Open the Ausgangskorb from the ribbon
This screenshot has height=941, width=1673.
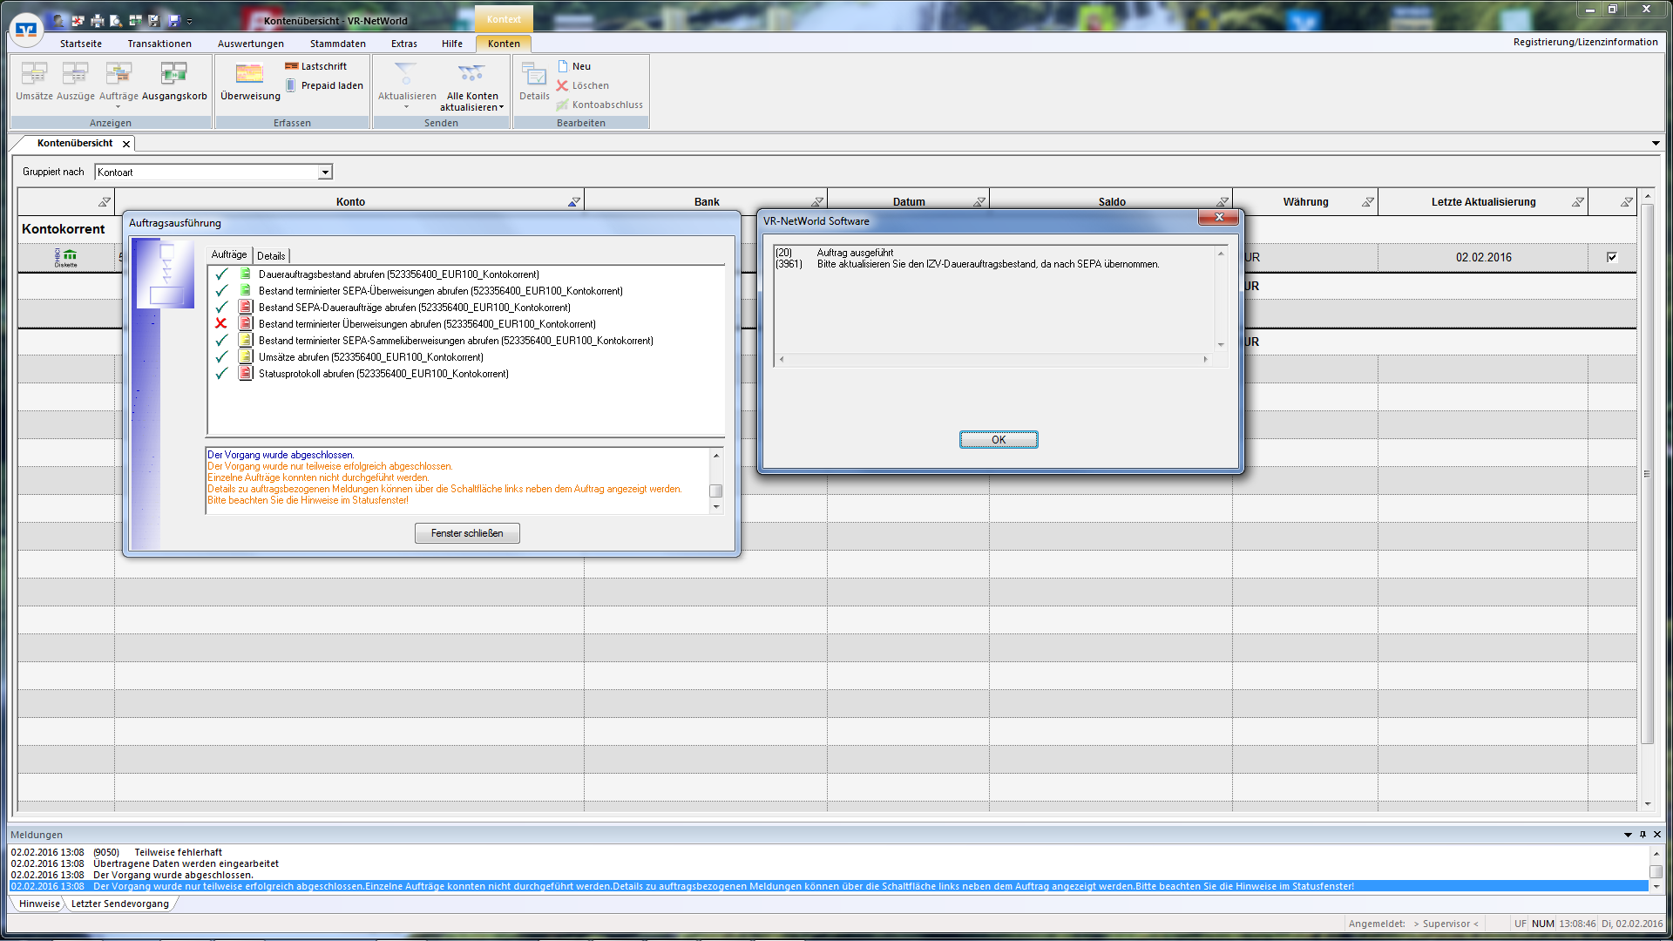pyautogui.click(x=174, y=81)
